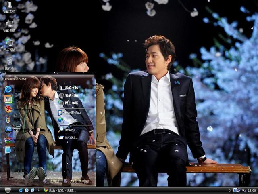Switch to the Chrome 桌面 - 壁纸 taskbar window
Viewport: 258px width, 194px height.
click(x=60, y=190)
